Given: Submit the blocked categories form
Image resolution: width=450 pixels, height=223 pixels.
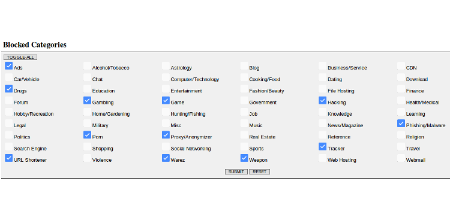Looking at the screenshot, I should (236, 171).
